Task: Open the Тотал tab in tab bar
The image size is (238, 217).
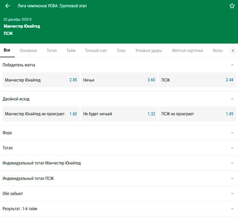Action: [x=52, y=50]
